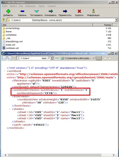
Task: Click the horizontal scrollbar thumb in IE
Action: (x=55, y=155)
